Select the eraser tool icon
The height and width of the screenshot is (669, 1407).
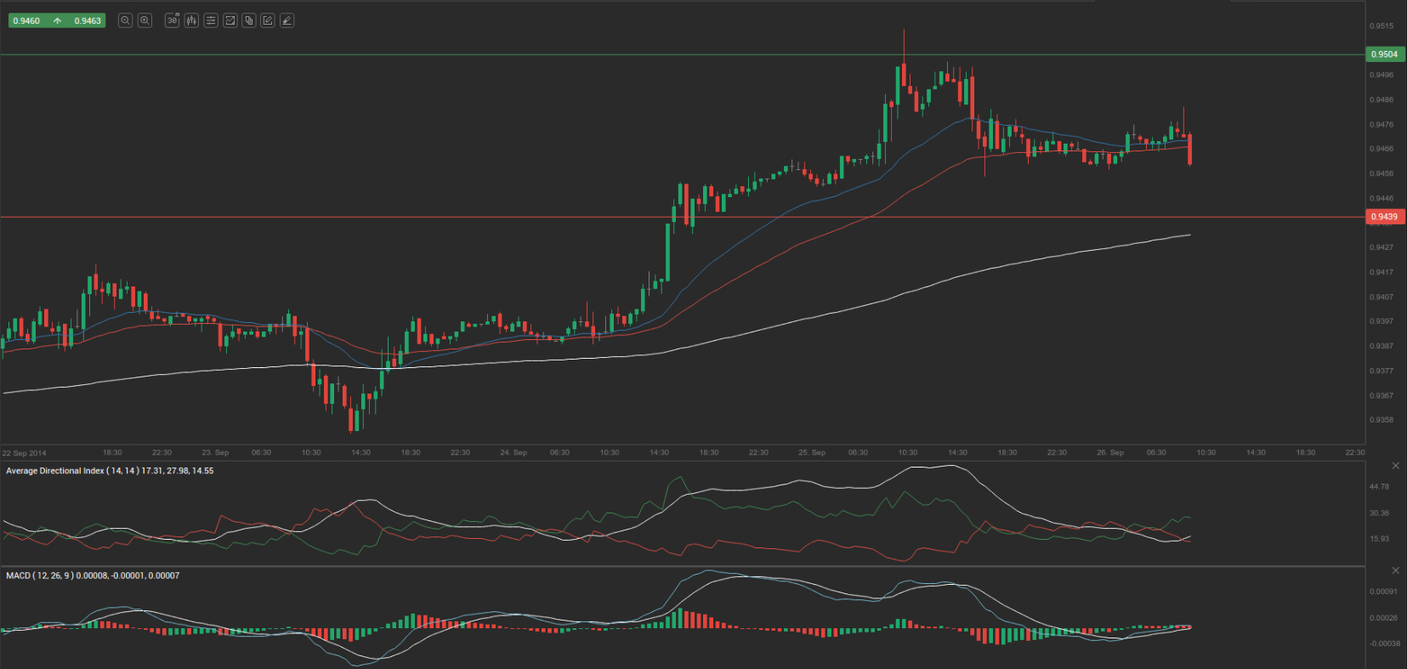(287, 20)
